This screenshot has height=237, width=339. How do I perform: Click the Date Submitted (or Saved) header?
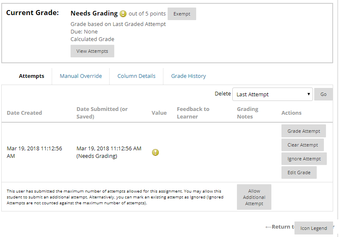(x=102, y=113)
